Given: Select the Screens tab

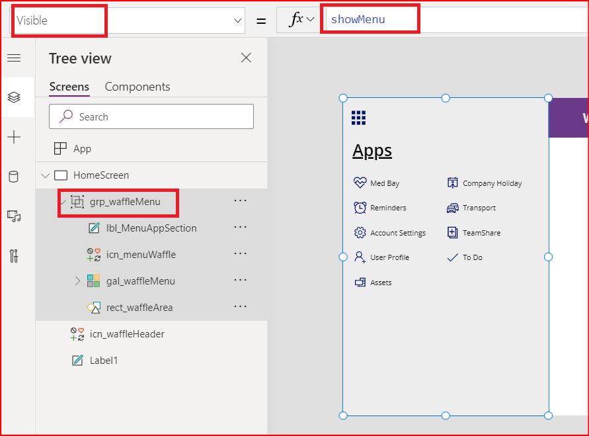Looking at the screenshot, I should point(69,87).
